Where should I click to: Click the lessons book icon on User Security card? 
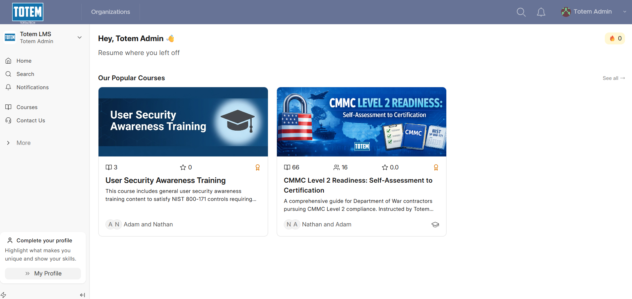pyautogui.click(x=108, y=167)
